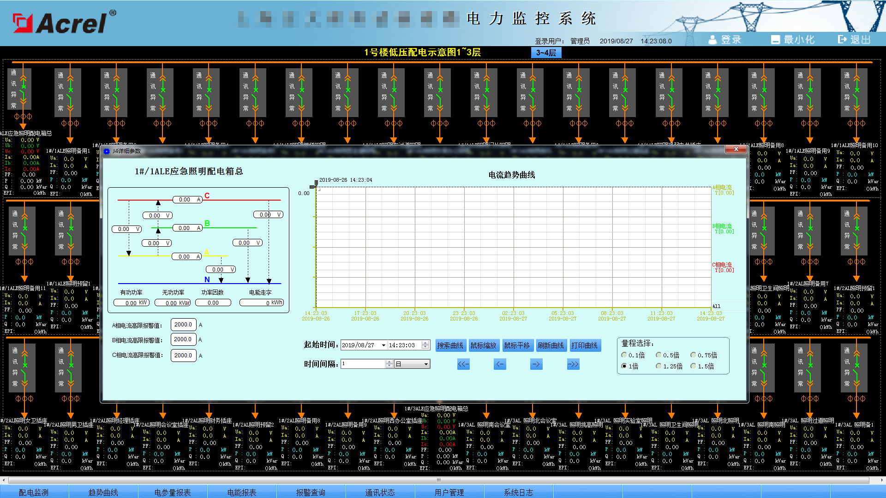Expand the time interval unit 日 dropdown
Viewport: 886px width, 498px height.
click(426, 364)
